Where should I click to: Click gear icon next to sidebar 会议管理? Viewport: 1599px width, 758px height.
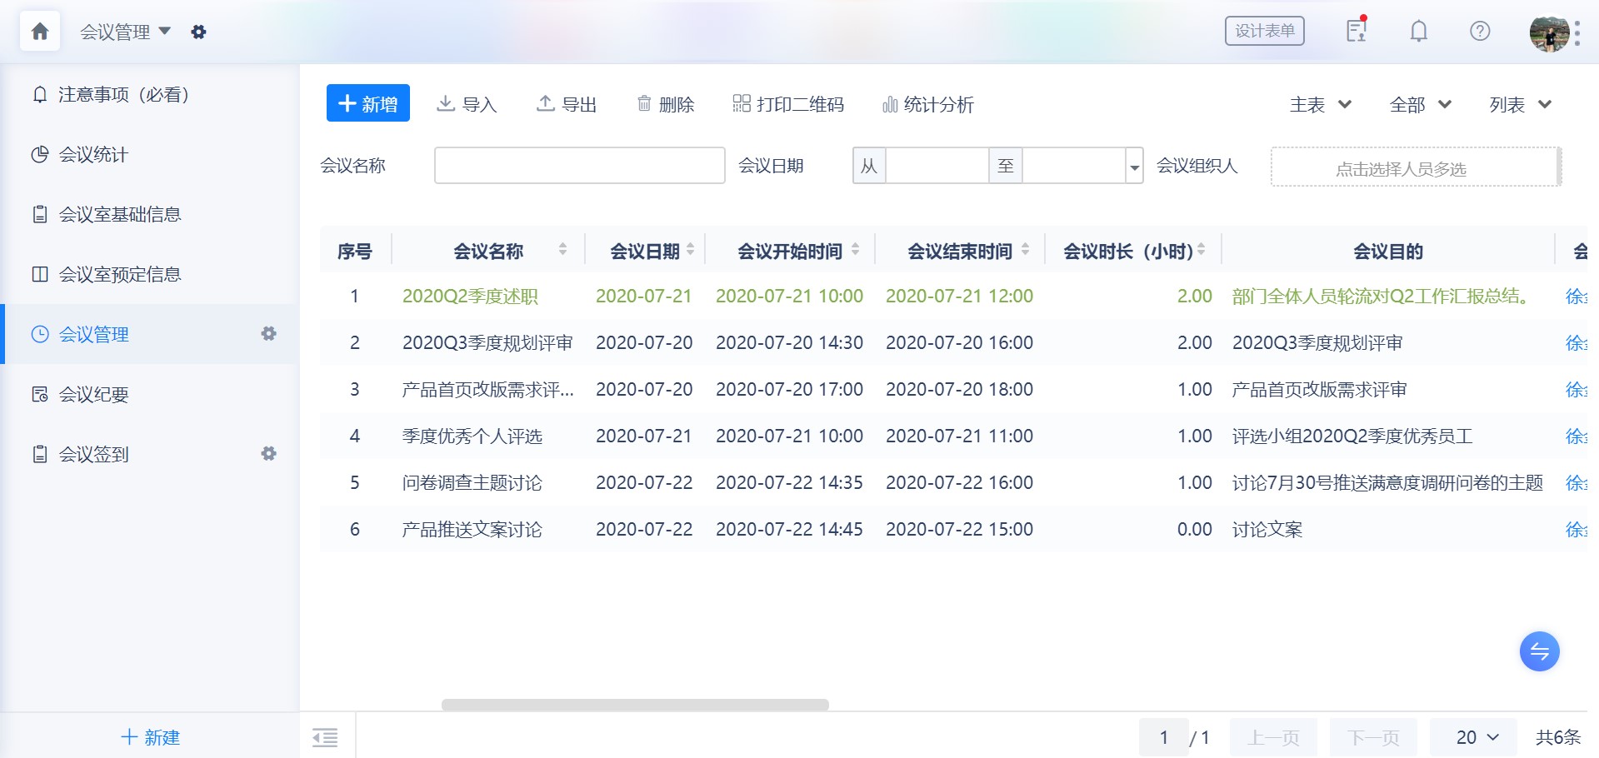pos(268,333)
